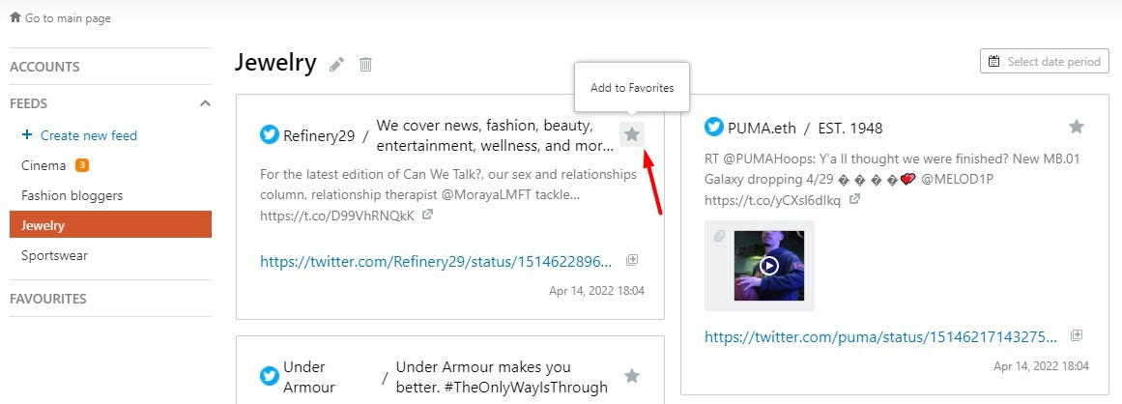Click the Twitter icon beside Under Armour

[270, 376]
